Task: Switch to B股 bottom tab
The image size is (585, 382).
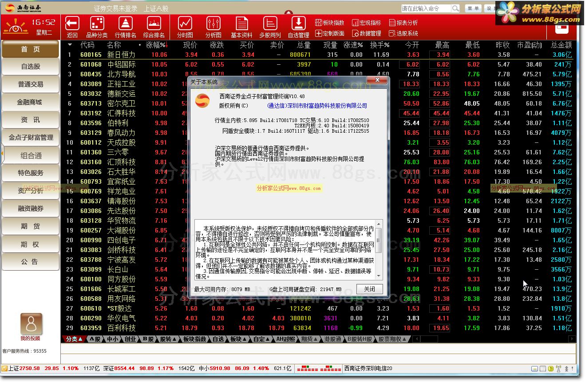Action: click(148, 339)
